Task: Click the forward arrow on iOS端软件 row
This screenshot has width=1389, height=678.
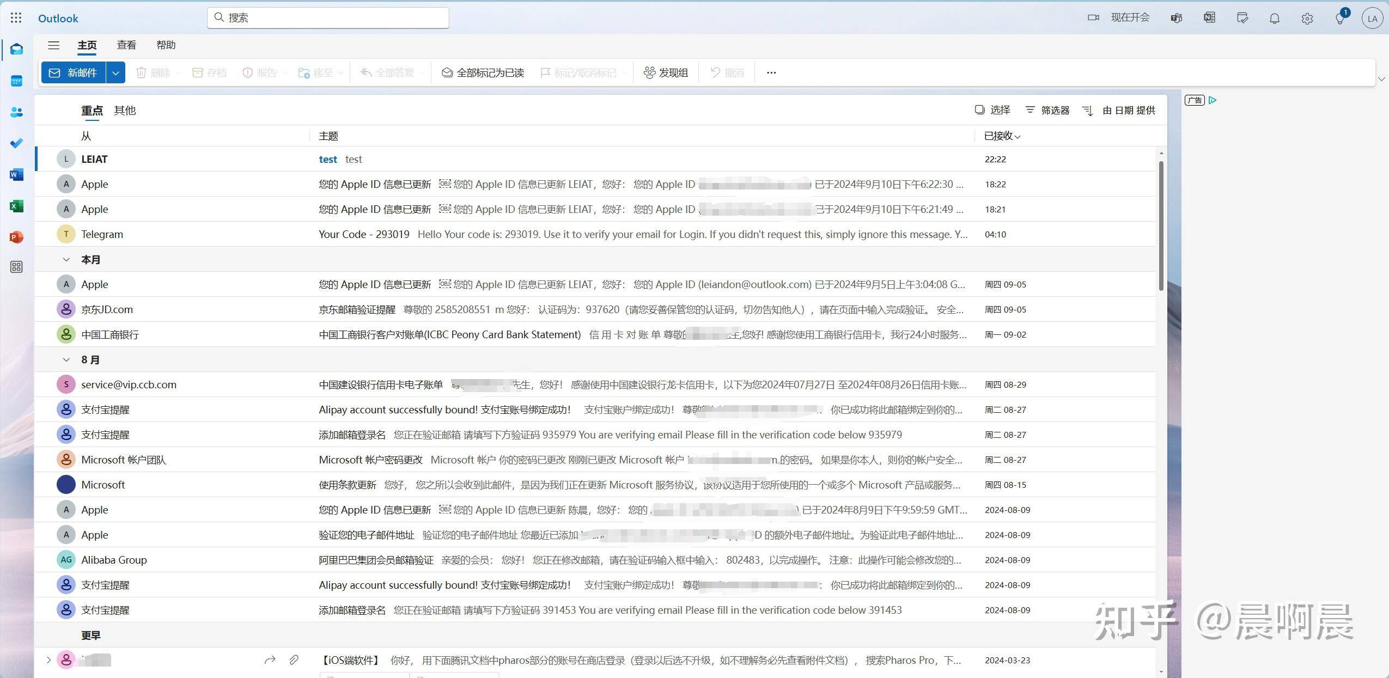Action: [270, 660]
